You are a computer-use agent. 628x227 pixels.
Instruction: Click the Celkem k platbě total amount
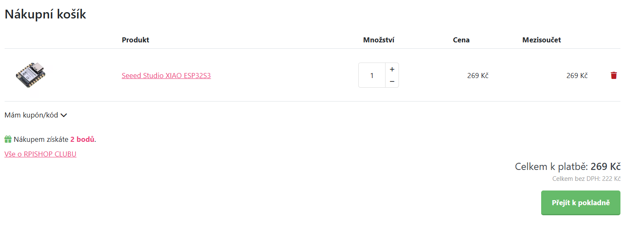(605, 167)
